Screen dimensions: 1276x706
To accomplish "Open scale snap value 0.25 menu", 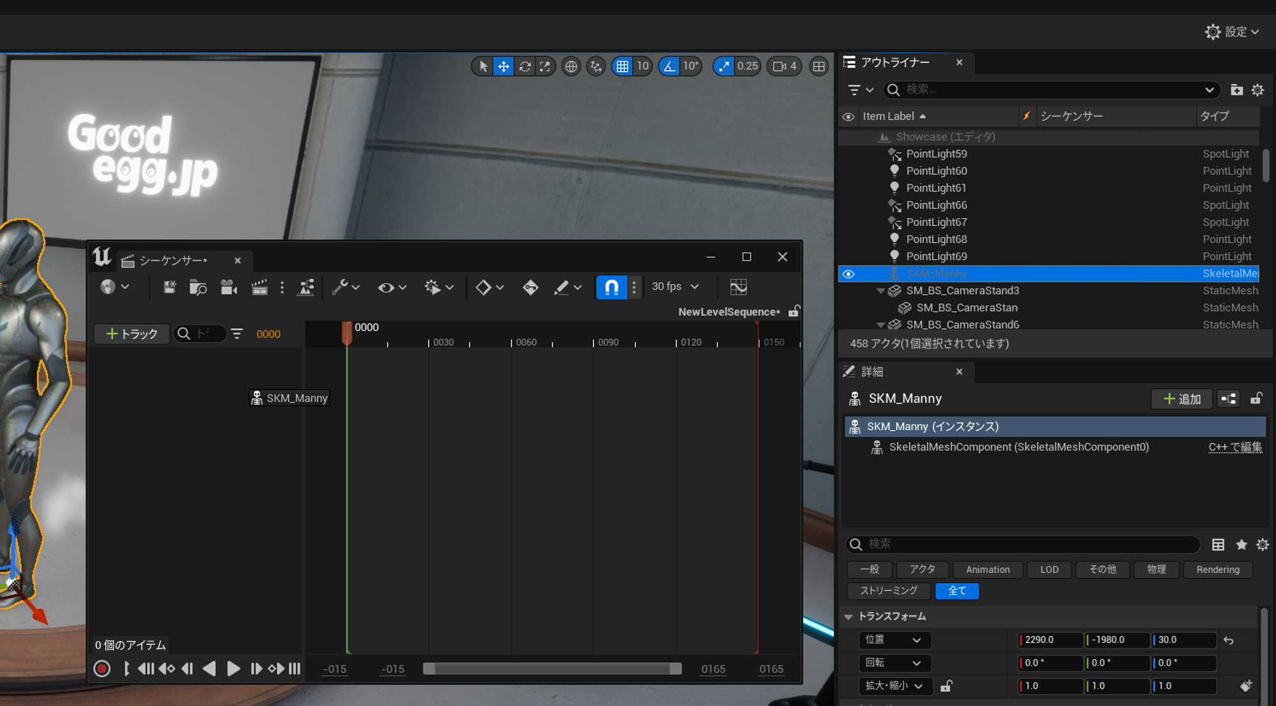I will pos(747,66).
